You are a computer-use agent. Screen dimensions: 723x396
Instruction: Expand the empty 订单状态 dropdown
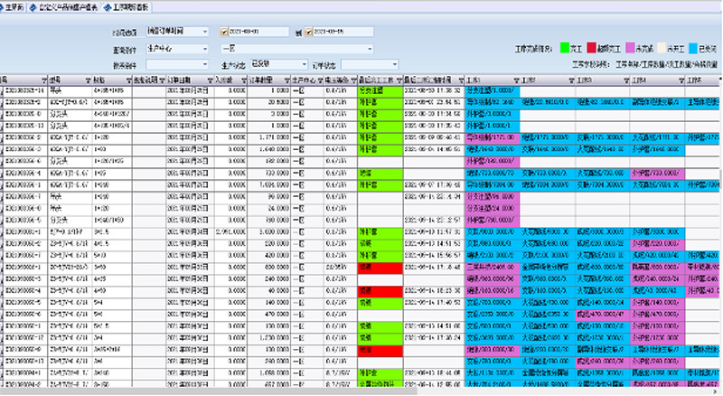click(x=394, y=64)
